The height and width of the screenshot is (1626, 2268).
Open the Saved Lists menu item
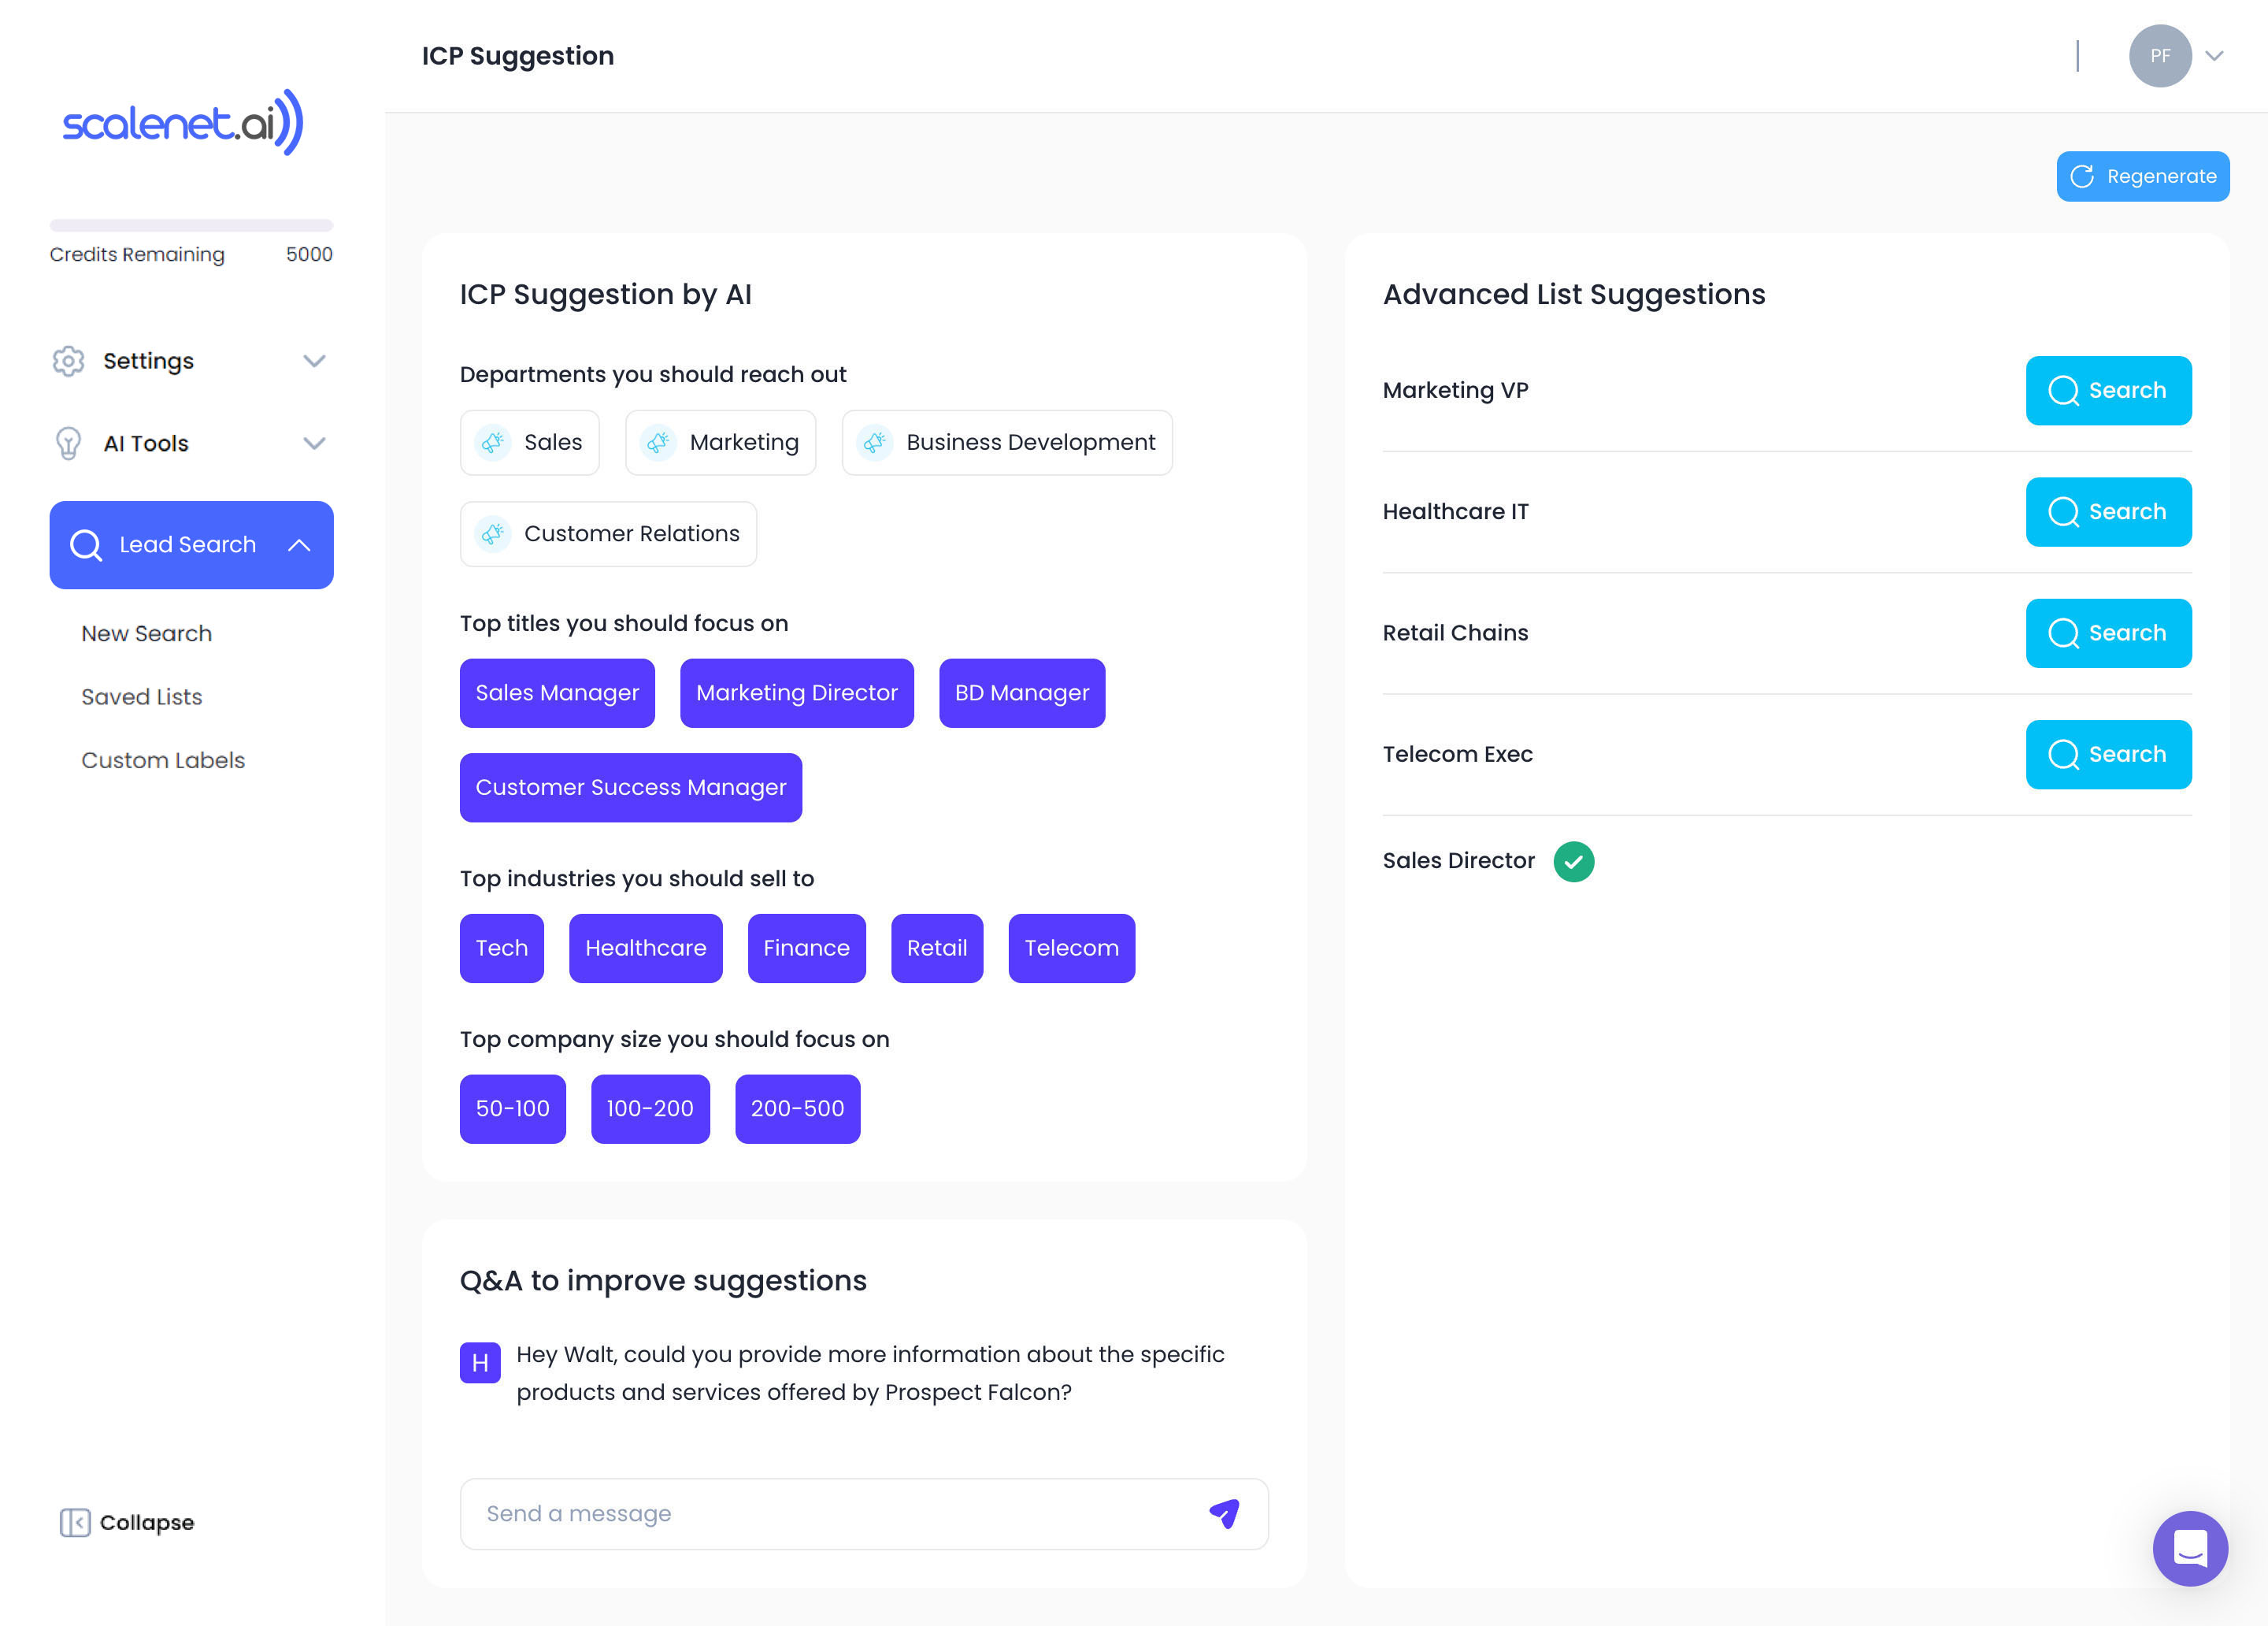[142, 696]
